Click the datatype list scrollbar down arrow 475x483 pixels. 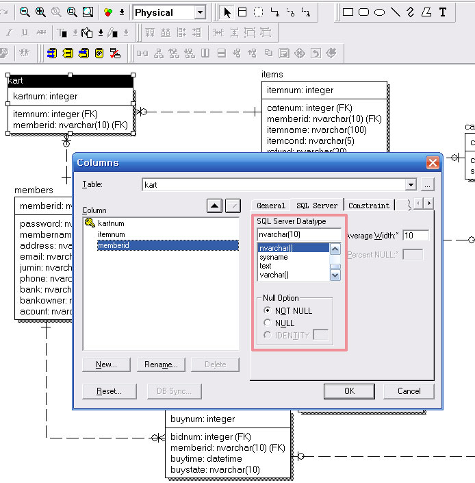tap(335, 275)
